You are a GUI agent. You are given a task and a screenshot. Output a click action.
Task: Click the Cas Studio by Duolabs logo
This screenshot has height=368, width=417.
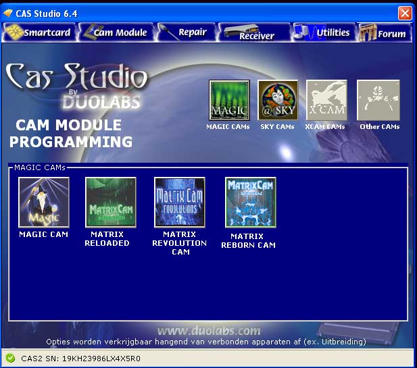pyautogui.click(x=76, y=86)
